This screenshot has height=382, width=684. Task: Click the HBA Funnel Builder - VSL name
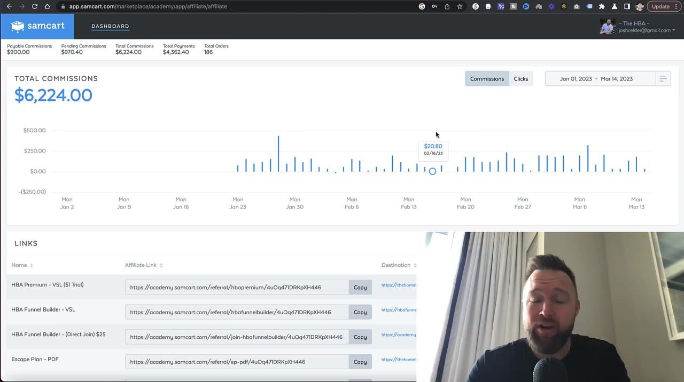pyautogui.click(x=43, y=309)
